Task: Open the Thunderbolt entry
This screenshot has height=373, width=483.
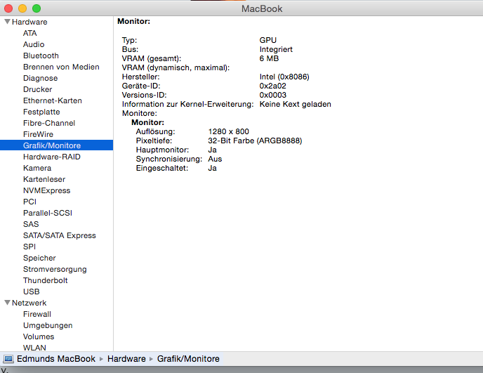Action: click(x=45, y=280)
